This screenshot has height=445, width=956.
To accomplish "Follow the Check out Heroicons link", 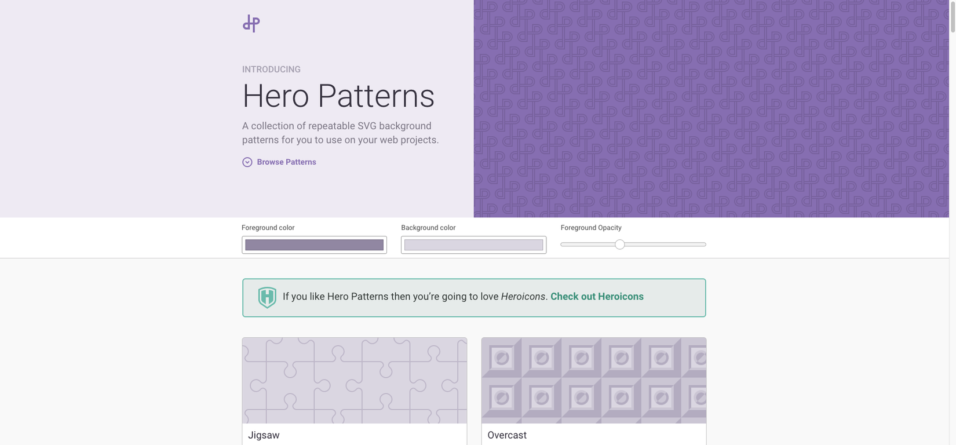I will tap(597, 297).
